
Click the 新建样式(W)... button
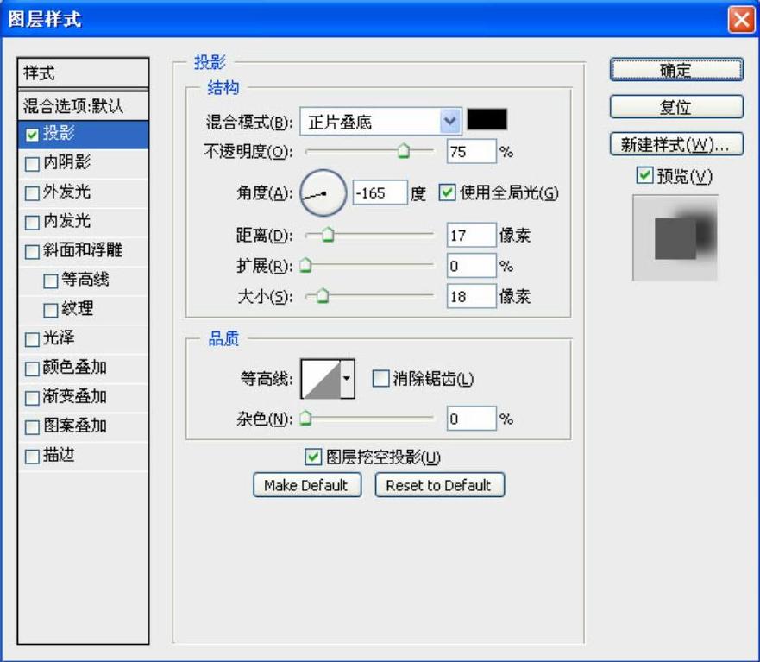(x=676, y=144)
